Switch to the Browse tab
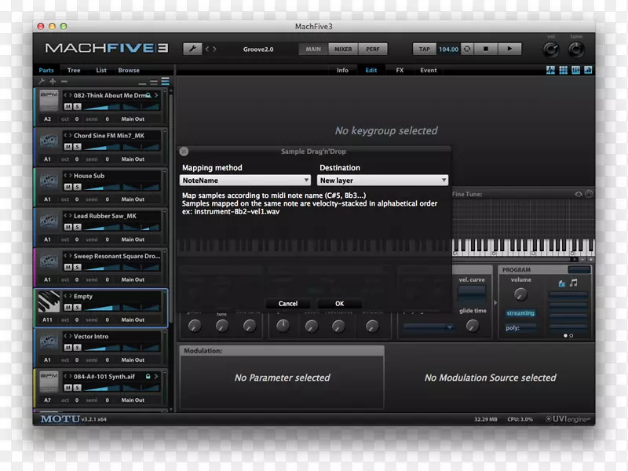 point(129,71)
